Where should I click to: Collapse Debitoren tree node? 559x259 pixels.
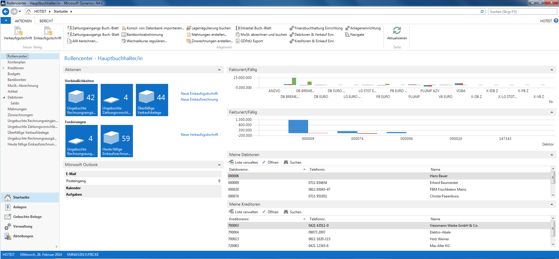pyautogui.click(x=4, y=97)
